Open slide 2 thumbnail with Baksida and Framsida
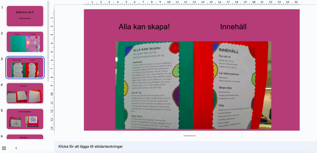This screenshot has width=317, height=153. tap(25, 42)
